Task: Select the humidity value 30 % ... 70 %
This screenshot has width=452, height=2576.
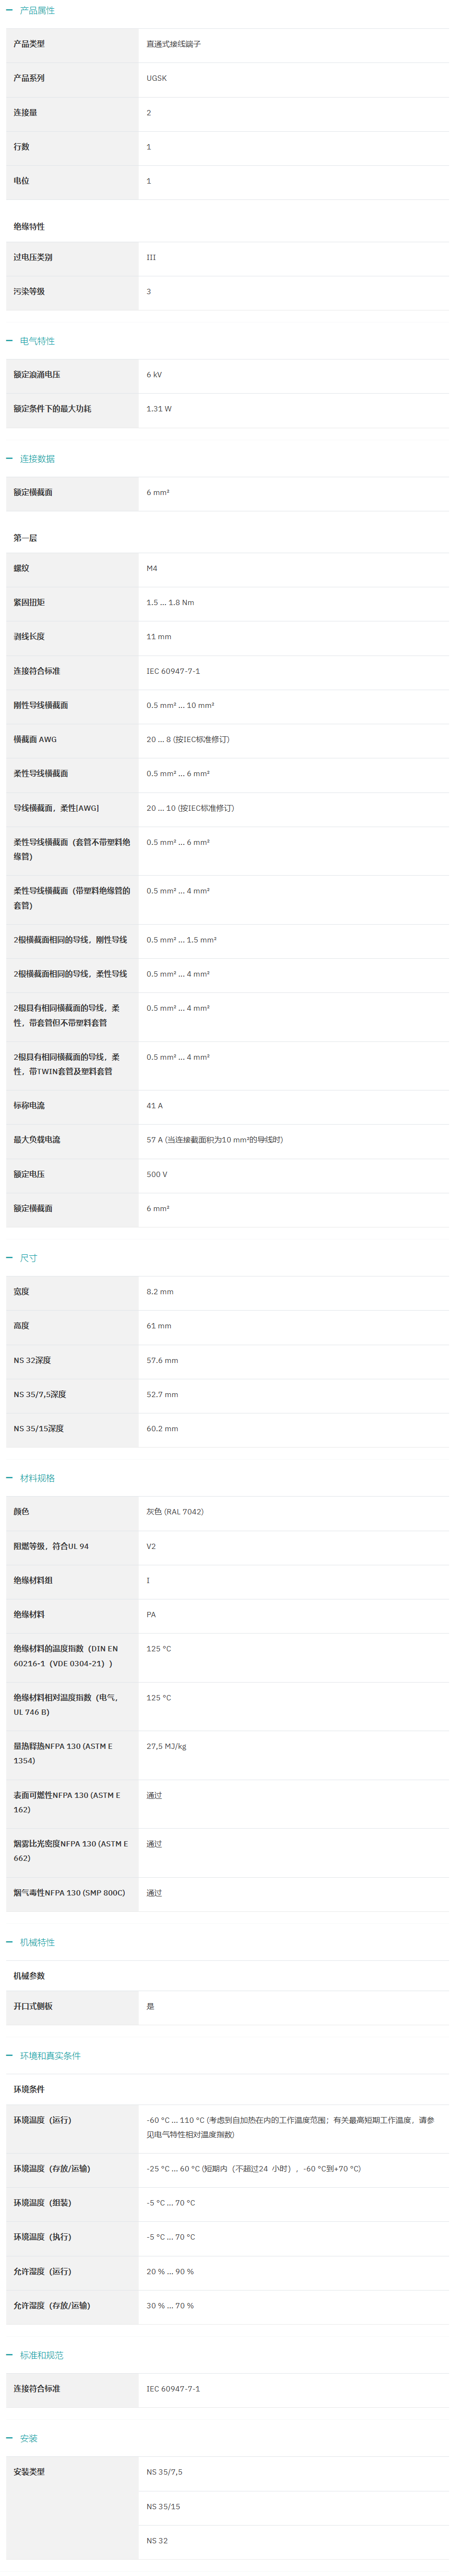Action: 171,2305
